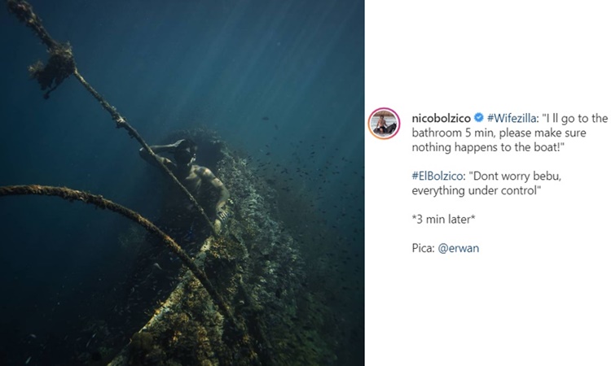Screen dimensions: 611x366
Task: Open the nicobolzico username link
Action: (441, 118)
